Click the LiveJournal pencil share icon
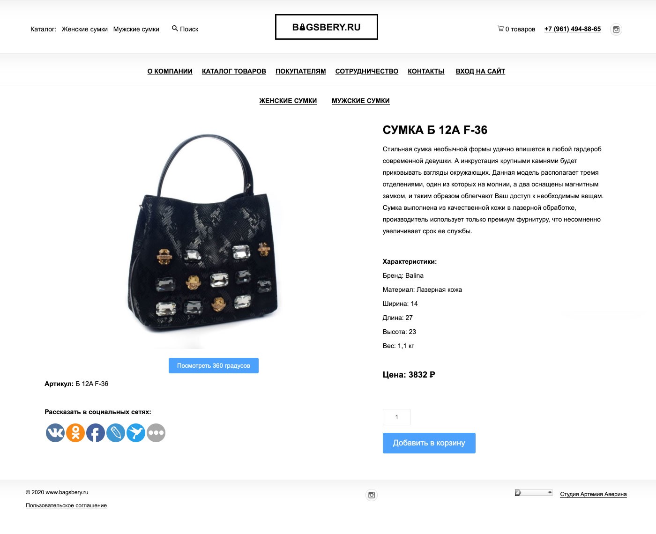This screenshot has height=534, width=656. tap(116, 433)
